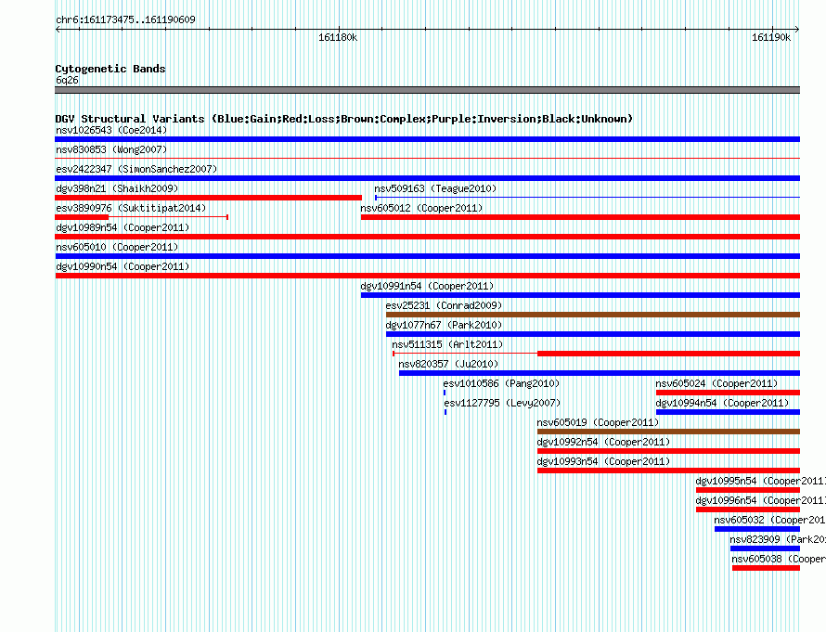Click the dgv398n21 (Shaikh2009) label
826x632 pixels.
tap(117, 188)
